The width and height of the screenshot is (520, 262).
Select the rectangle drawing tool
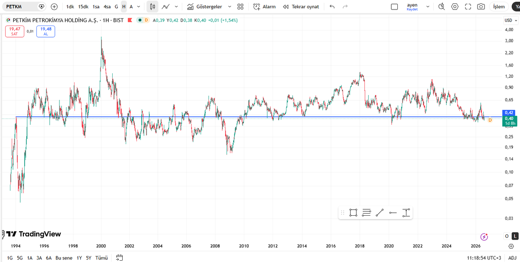(353, 212)
